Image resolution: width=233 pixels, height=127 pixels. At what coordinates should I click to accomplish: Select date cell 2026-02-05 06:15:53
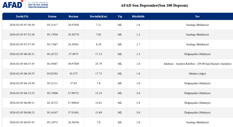pos(22,93)
